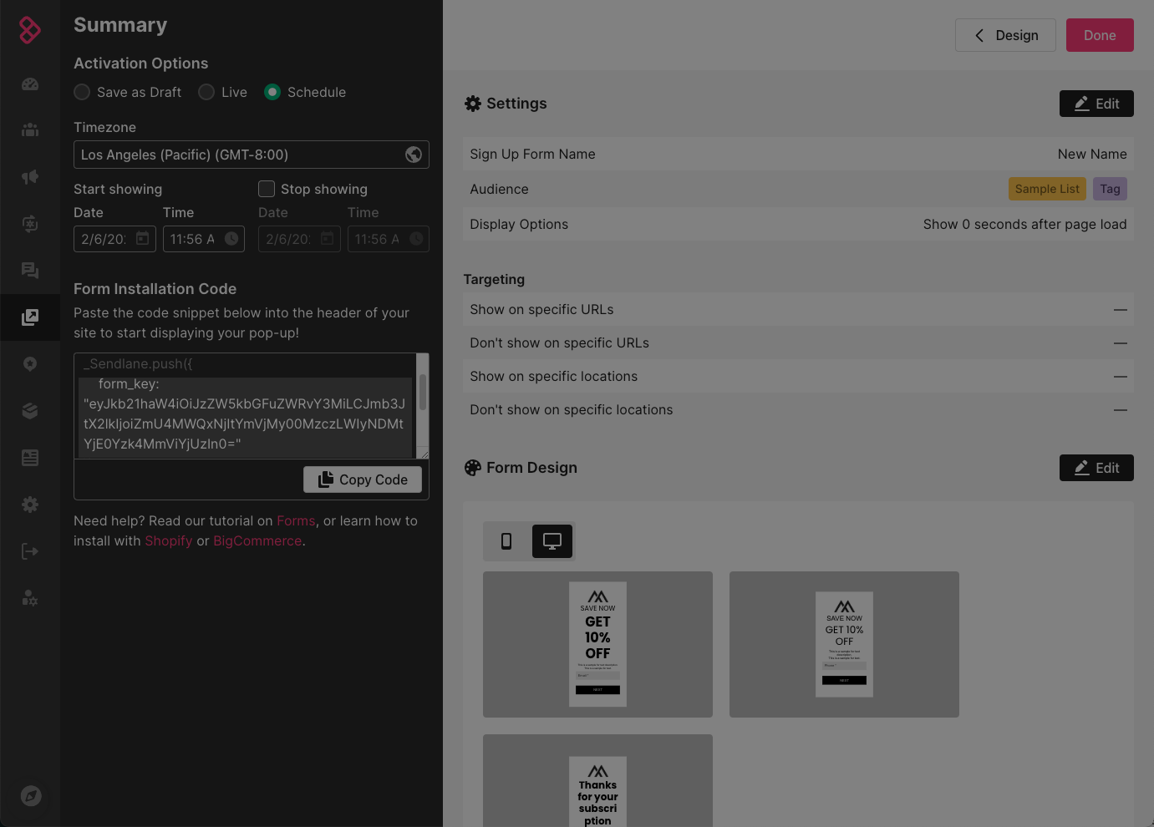Click the Display Options label
This screenshot has width=1154, height=827.
click(x=519, y=224)
